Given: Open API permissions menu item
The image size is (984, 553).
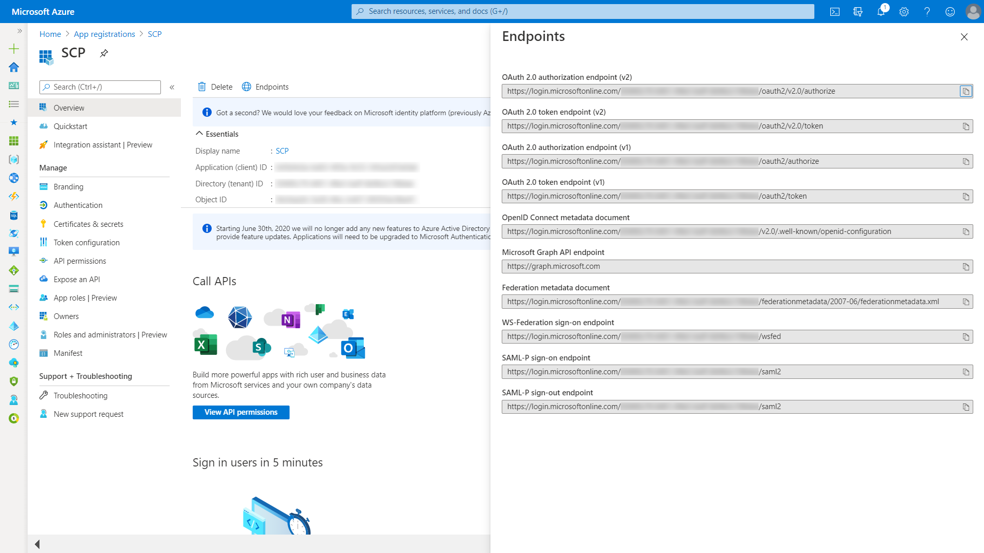Looking at the screenshot, I should tap(79, 261).
